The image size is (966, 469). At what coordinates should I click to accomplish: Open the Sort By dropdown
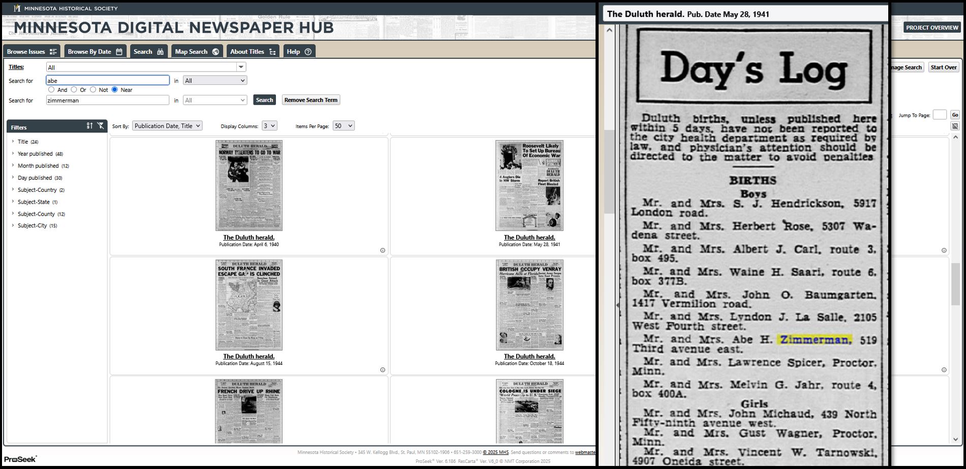(167, 126)
